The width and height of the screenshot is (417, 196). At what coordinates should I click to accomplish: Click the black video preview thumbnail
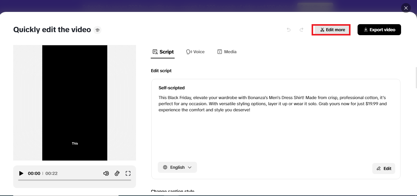[74, 102]
